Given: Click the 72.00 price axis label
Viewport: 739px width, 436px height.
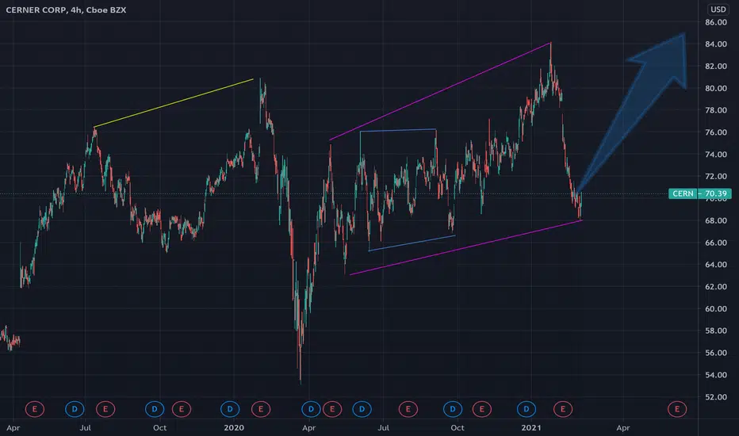Looking at the screenshot, I should click(x=716, y=176).
